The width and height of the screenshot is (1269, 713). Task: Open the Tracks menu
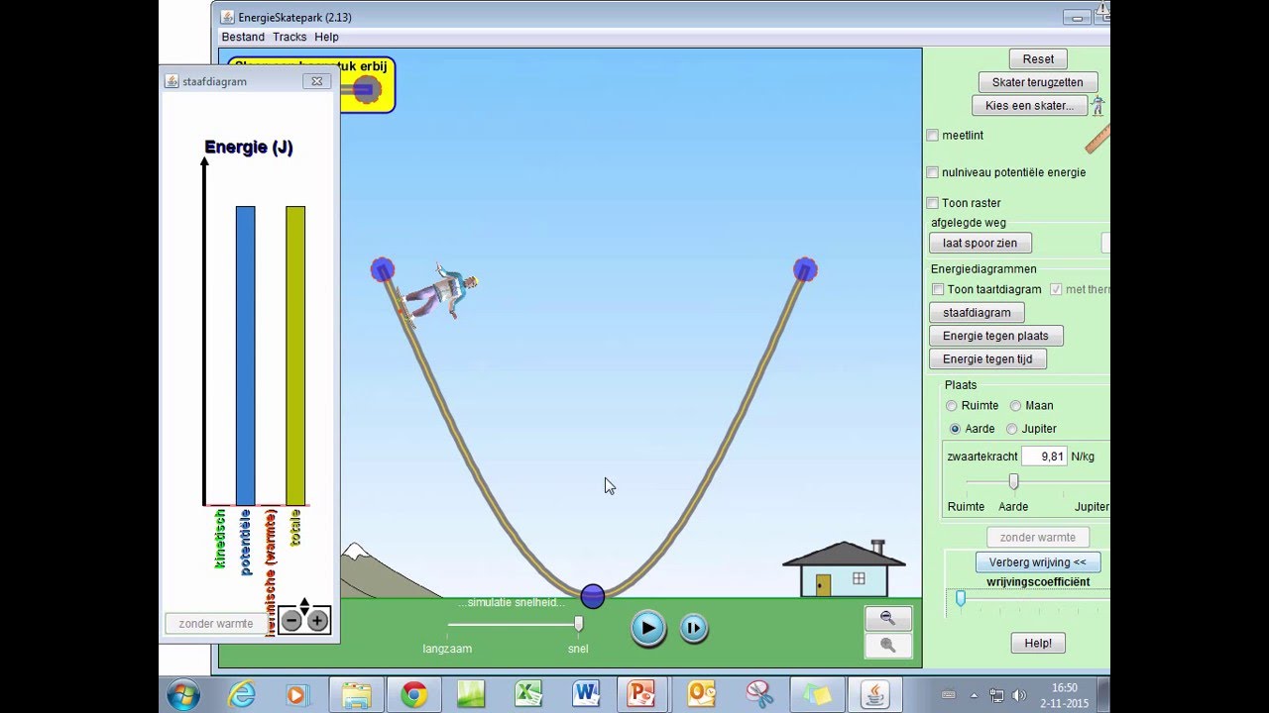289,37
